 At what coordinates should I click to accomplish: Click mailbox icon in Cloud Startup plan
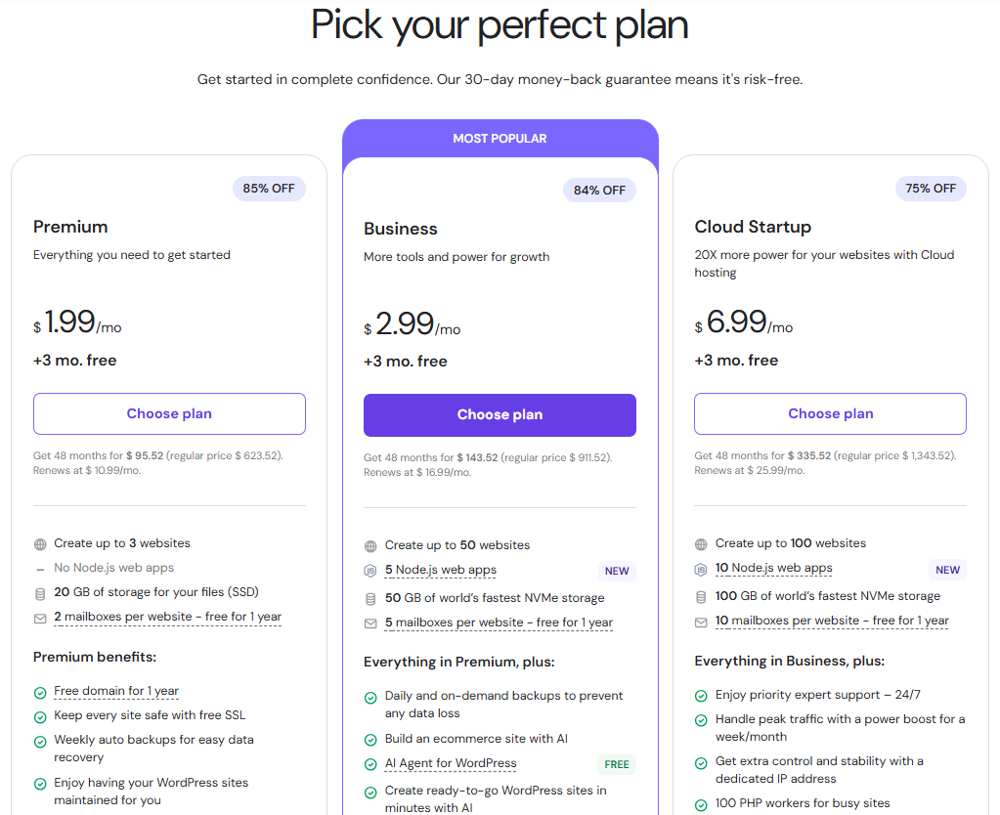(701, 622)
